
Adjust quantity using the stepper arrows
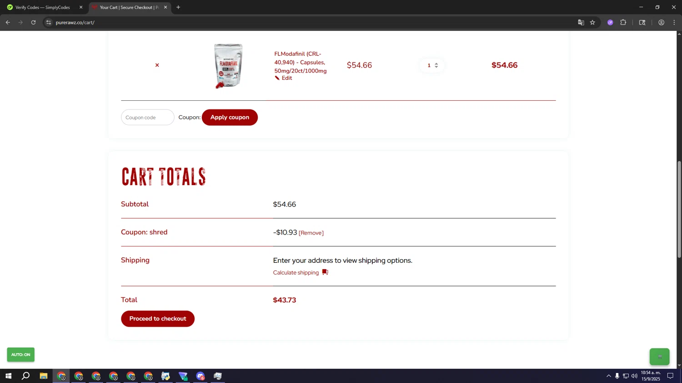click(436, 65)
